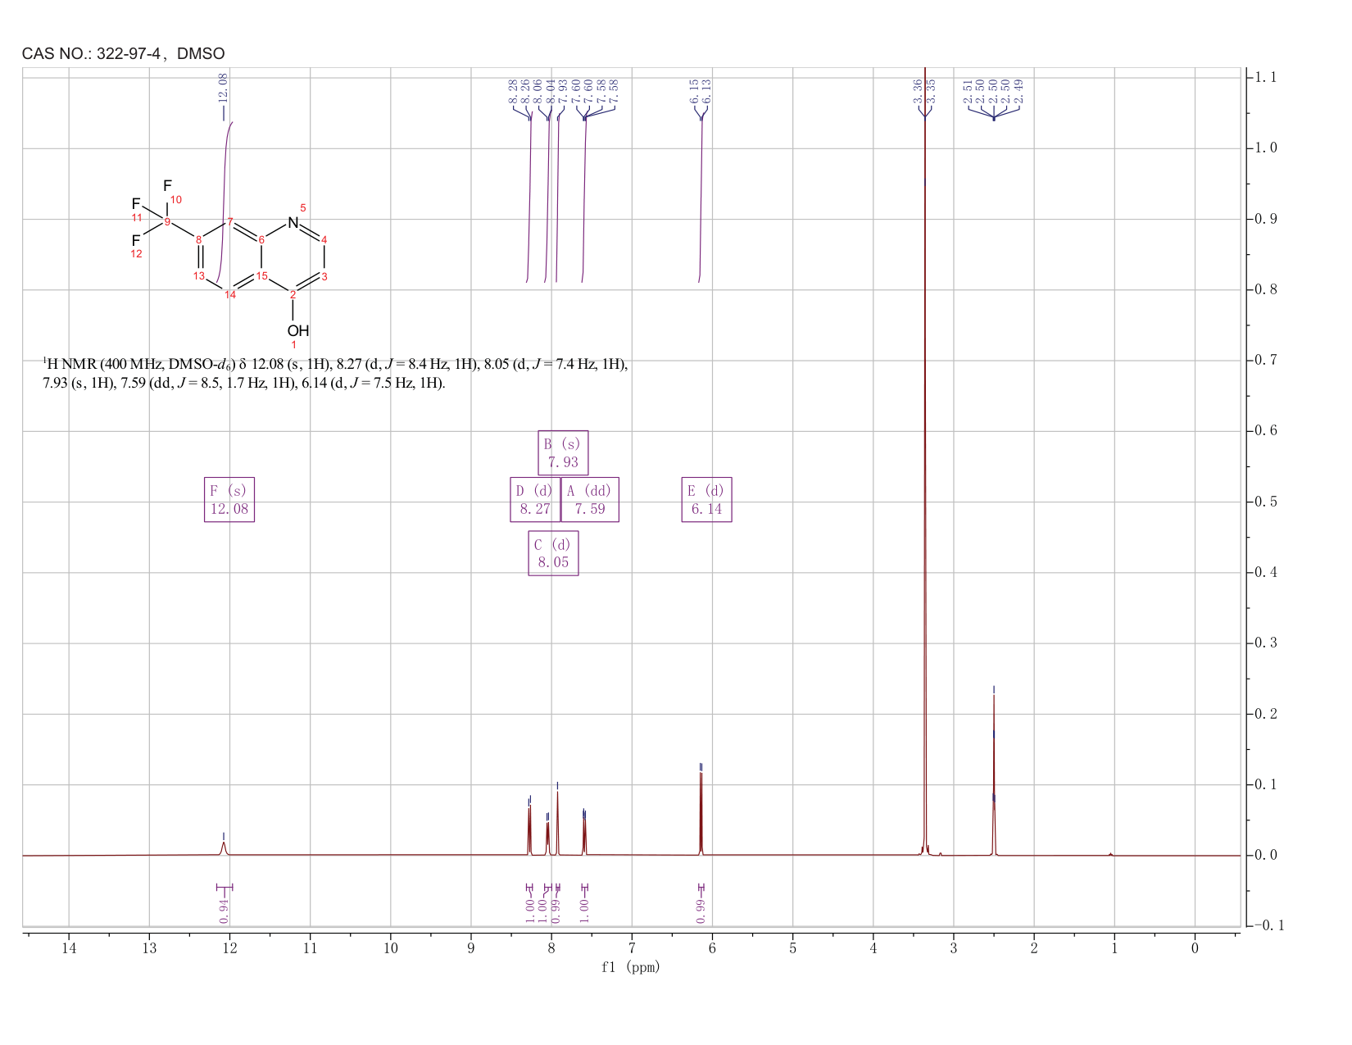This screenshot has width=1352, height=1045.
Task: Click the f1 (ppm) axis label
Action: tap(631, 967)
